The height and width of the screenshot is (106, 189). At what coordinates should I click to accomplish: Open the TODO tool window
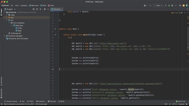(x=30, y=101)
